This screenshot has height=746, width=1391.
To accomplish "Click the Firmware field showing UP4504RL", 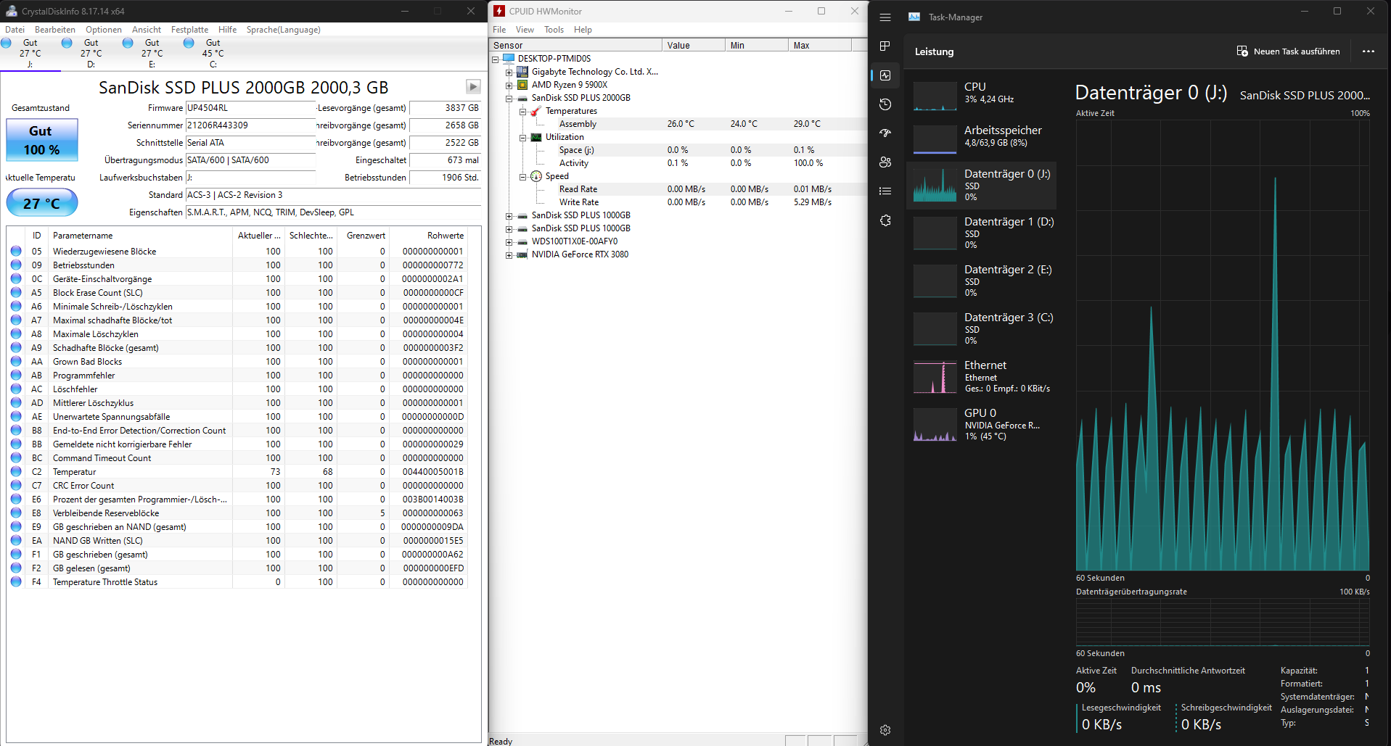I will coord(250,108).
